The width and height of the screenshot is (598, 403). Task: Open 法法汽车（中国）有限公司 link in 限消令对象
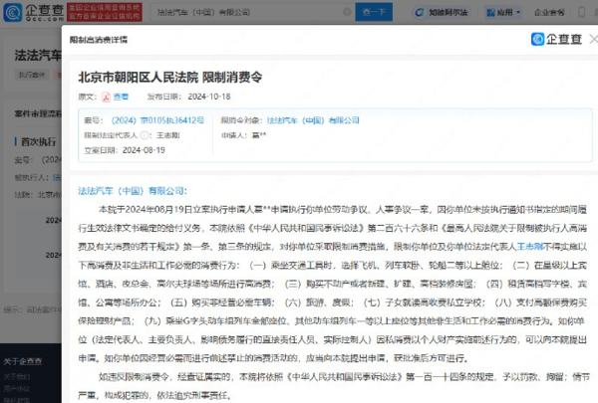tap(313, 120)
